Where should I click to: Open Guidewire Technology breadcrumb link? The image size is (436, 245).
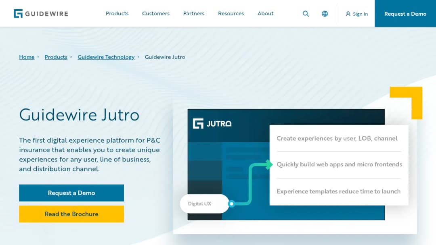[x=106, y=57]
